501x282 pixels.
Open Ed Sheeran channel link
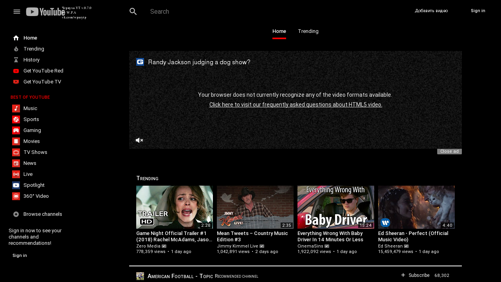[390, 246]
